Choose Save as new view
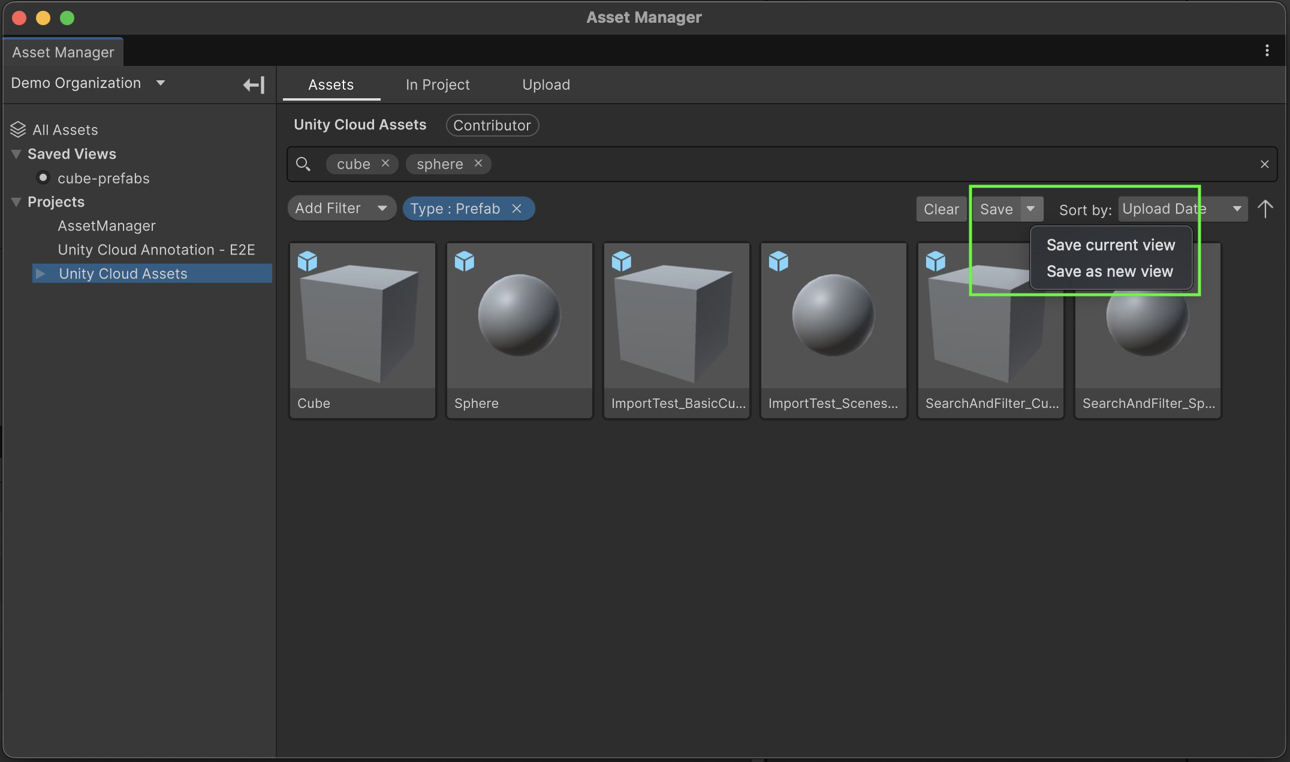This screenshot has height=762, width=1290. [1109, 271]
